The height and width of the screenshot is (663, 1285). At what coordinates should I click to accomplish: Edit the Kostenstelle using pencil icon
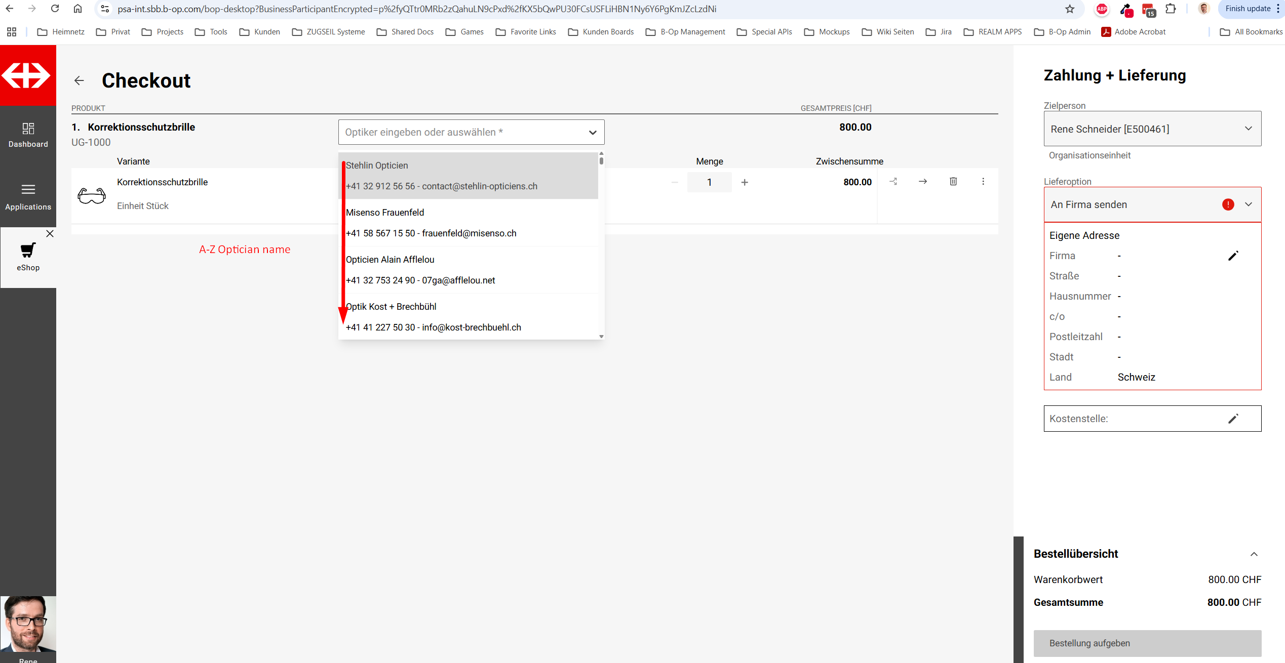pos(1233,419)
